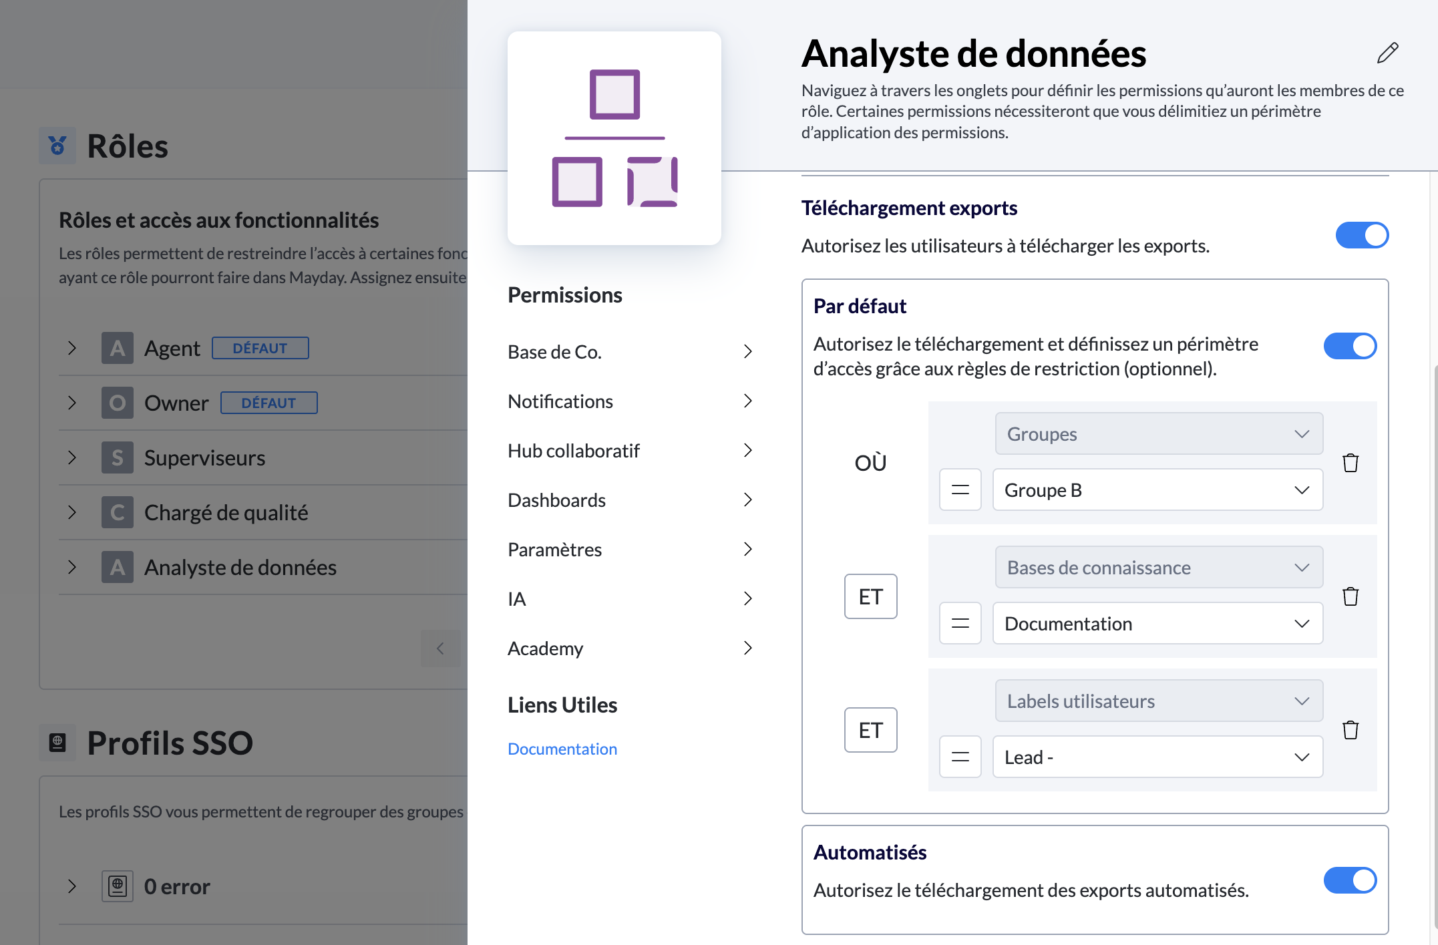Delete the Groupes rule with trash icon
The image size is (1438, 945).
[1350, 462]
